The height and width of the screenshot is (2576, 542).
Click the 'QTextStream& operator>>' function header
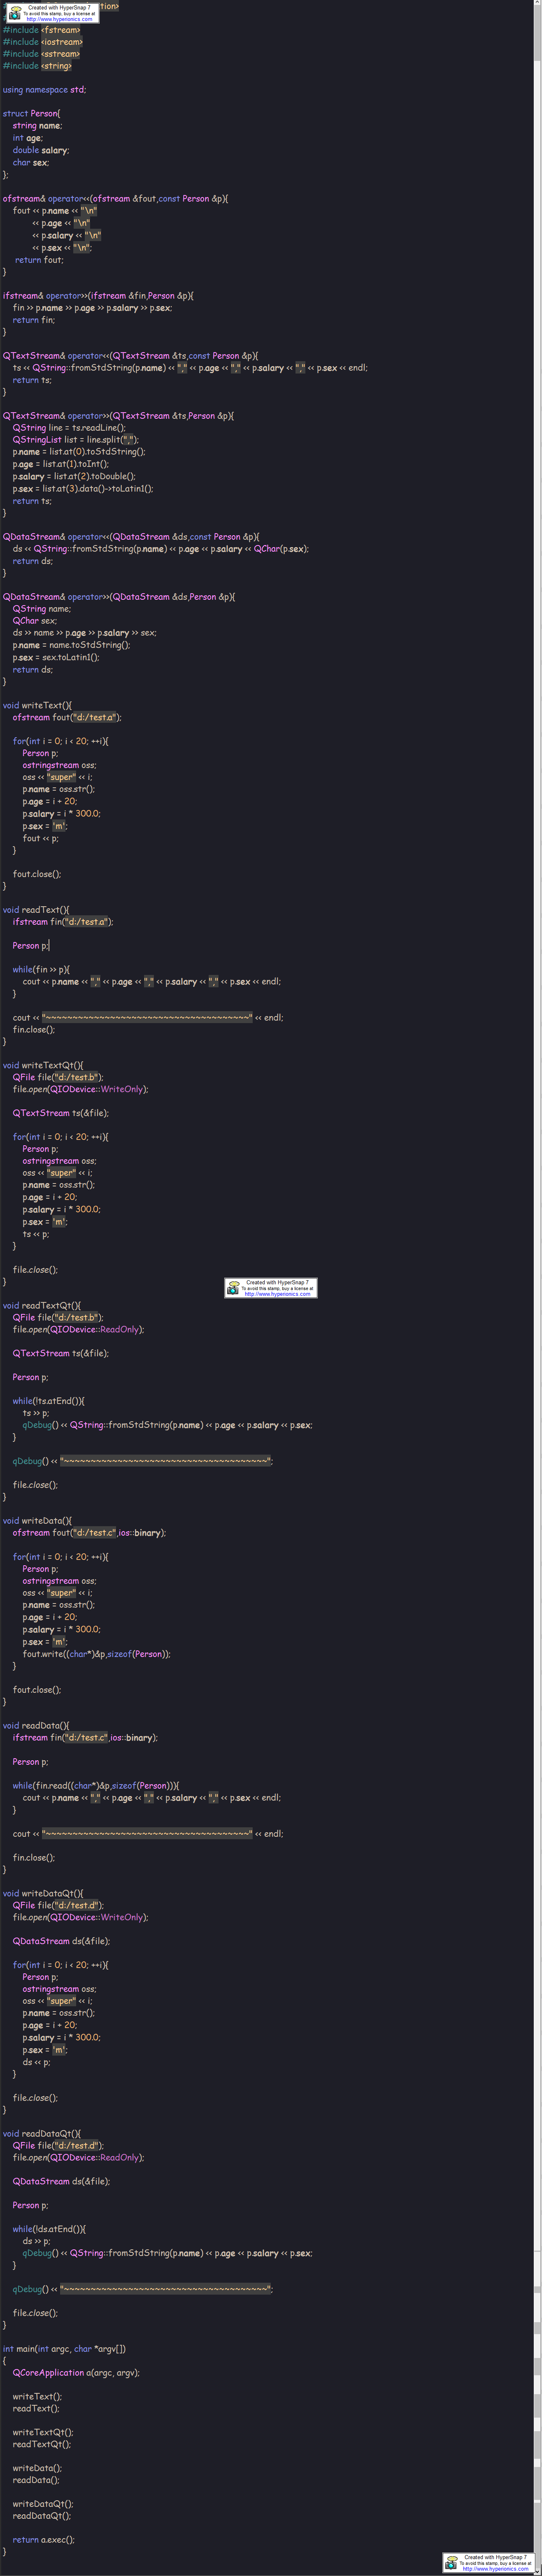tap(119, 416)
